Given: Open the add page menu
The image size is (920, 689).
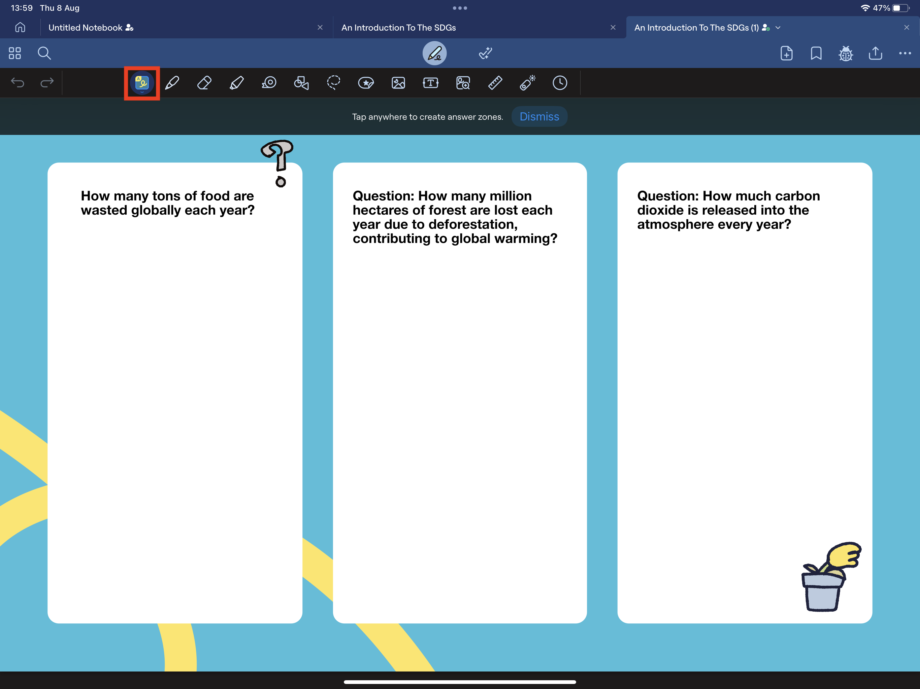Looking at the screenshot, I should [786, 53].
